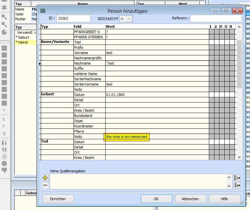Viewport: 250px width, 210px height.
Task: Click the asterisk icon in the left toolbar
Action: pos(4,7)
